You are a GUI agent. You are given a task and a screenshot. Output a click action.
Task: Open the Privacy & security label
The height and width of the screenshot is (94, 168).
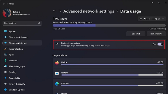point(17,84)
